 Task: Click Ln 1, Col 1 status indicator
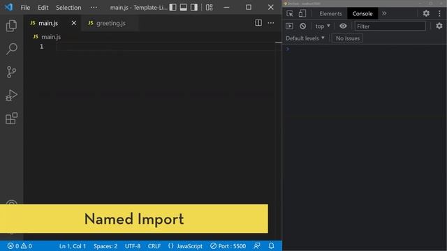click(73, 246)
